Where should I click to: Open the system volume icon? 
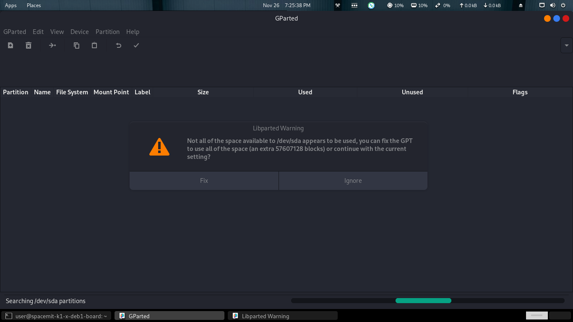(x=552, y=5)
